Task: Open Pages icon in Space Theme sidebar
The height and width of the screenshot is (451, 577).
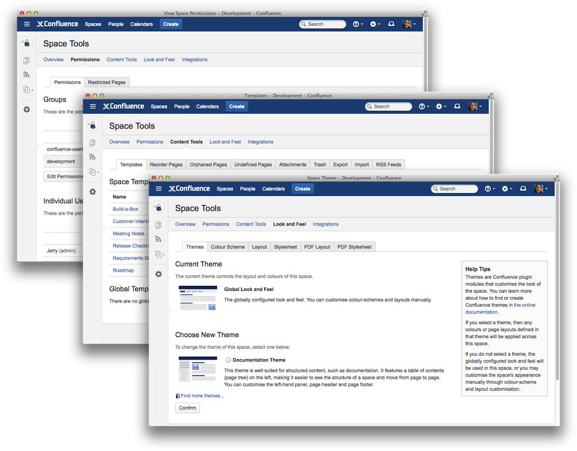Action: click(158, 225)
